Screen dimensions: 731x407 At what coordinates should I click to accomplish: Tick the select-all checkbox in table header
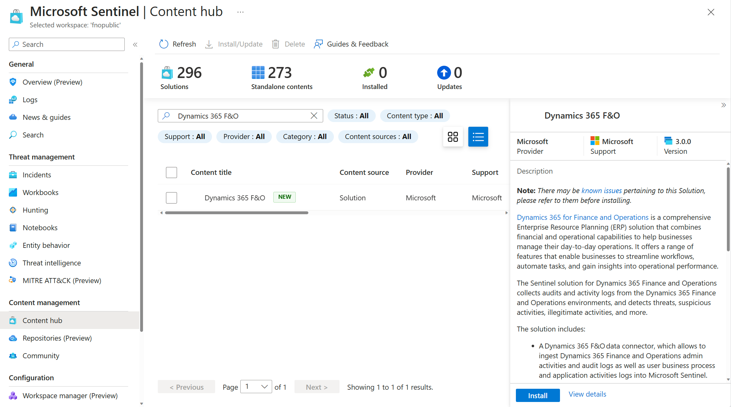[171, 172]
